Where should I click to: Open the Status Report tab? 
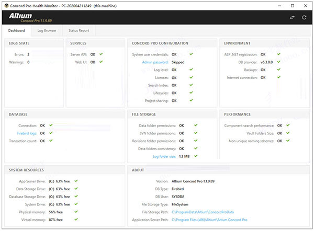click(x=78, y=31)
